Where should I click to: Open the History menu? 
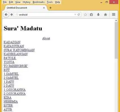tap(26, 2)
